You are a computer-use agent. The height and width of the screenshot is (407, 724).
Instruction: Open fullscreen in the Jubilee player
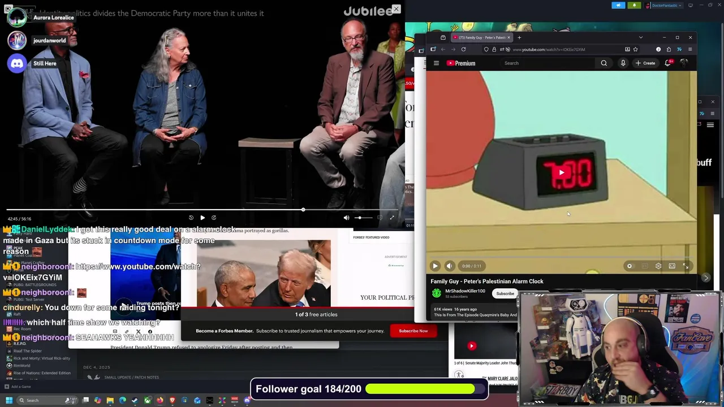[392, 218]
